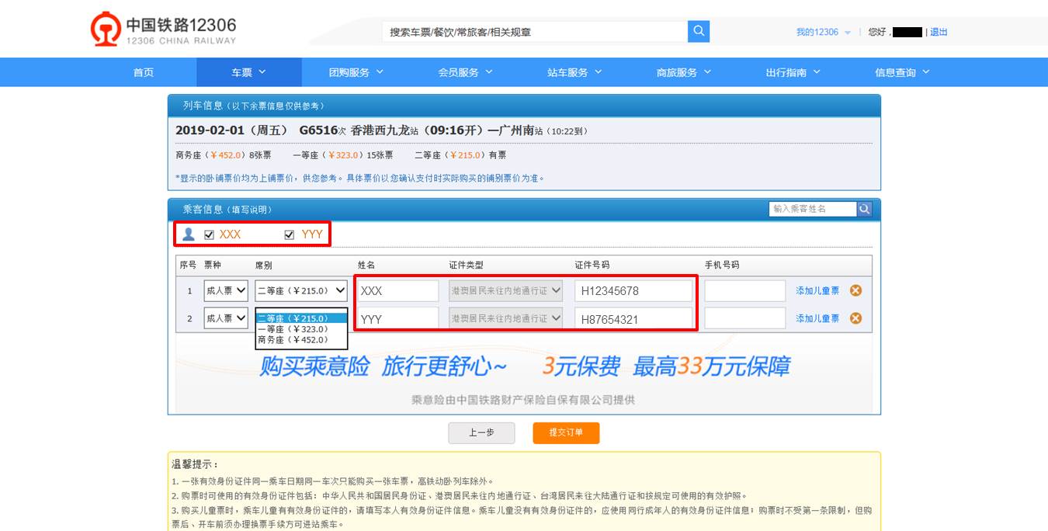Uncheck the YYY passenger checkbox
This screenshot has height=531, width=1048.
click(288, 233)
